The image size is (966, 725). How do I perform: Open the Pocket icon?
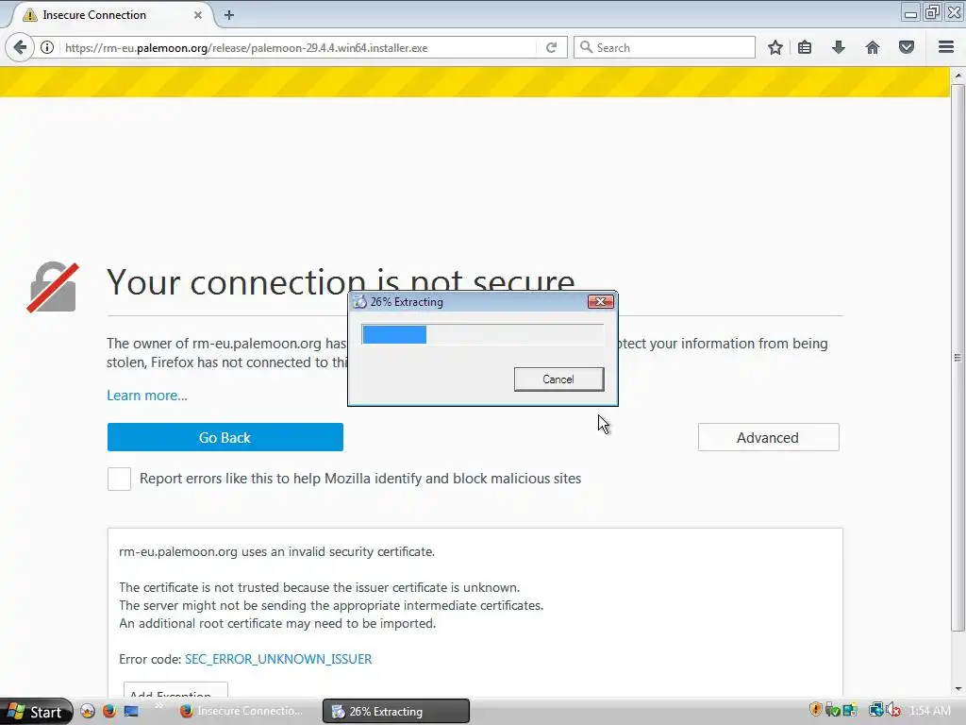(907, 47)
